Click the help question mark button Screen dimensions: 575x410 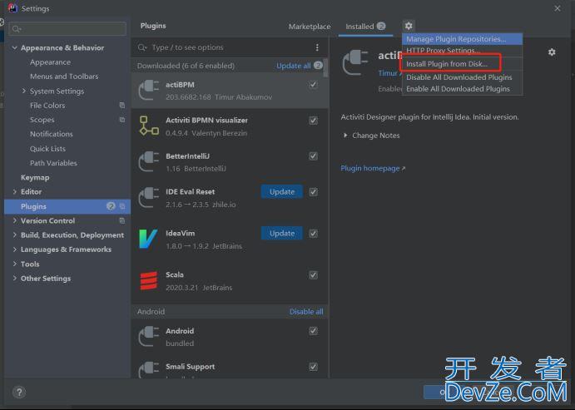(x=19, y=392)
